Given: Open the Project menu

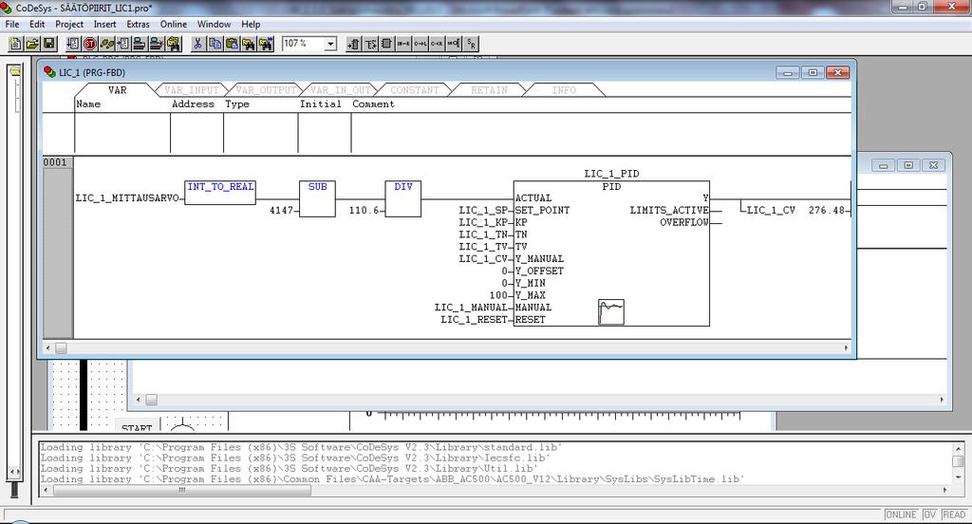Looking at the screenshot, I should click(x=68, y=24).
